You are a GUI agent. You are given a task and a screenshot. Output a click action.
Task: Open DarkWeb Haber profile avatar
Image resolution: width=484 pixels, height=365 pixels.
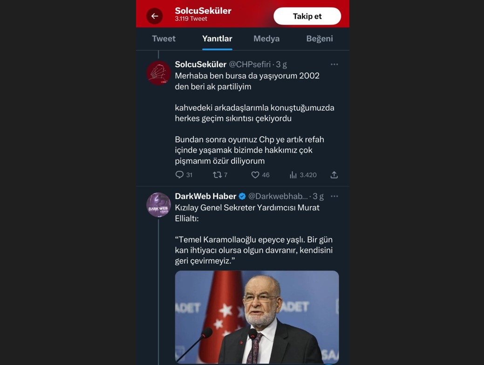pyautogui.click(x=158, y=205)
